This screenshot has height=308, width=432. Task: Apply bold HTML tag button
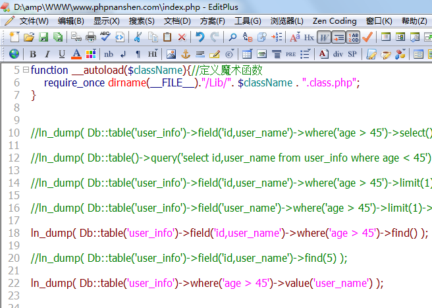(x=33, y=54)
